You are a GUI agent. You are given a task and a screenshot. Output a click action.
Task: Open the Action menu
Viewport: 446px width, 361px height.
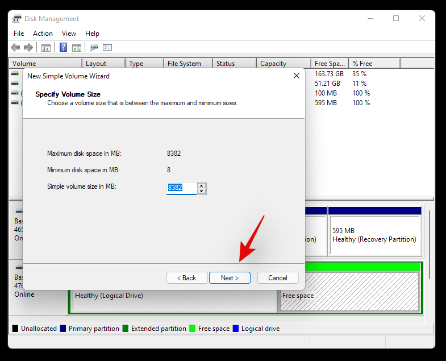pyautogui.click(x=43, y=34)
